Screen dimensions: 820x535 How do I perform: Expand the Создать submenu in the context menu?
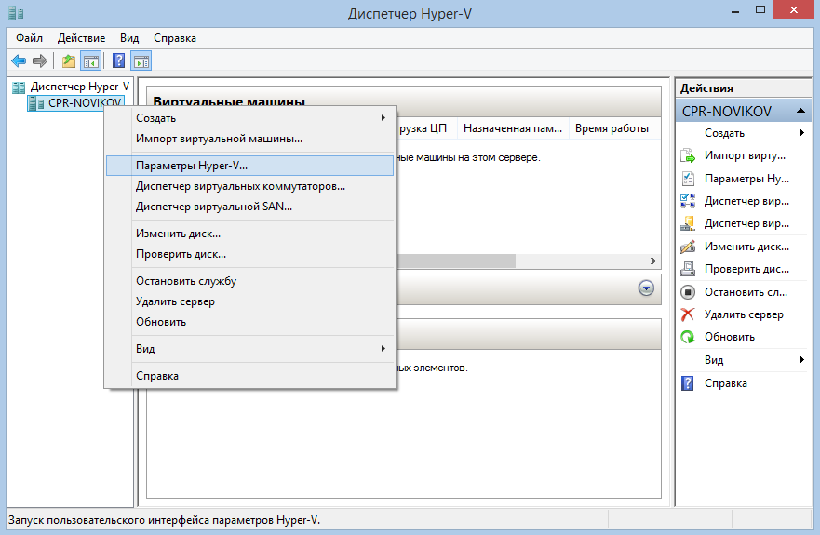coord(382,118)
